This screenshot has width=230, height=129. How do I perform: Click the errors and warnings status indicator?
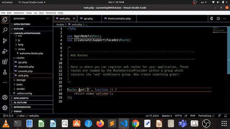pyautogui.click(x=8, y=116)
